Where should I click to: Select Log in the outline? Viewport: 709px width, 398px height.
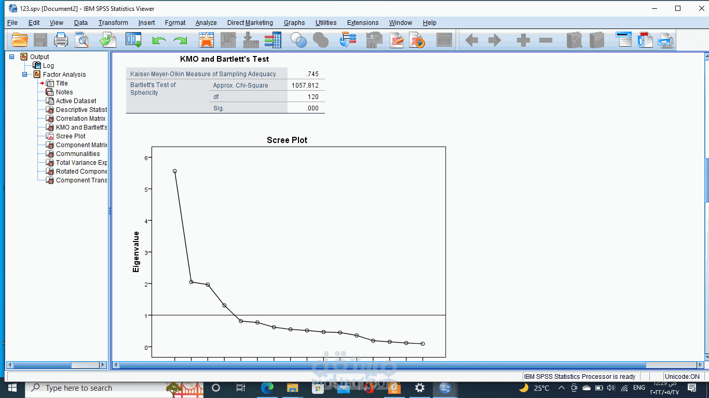pyautogui.click(x=48, y=66)
